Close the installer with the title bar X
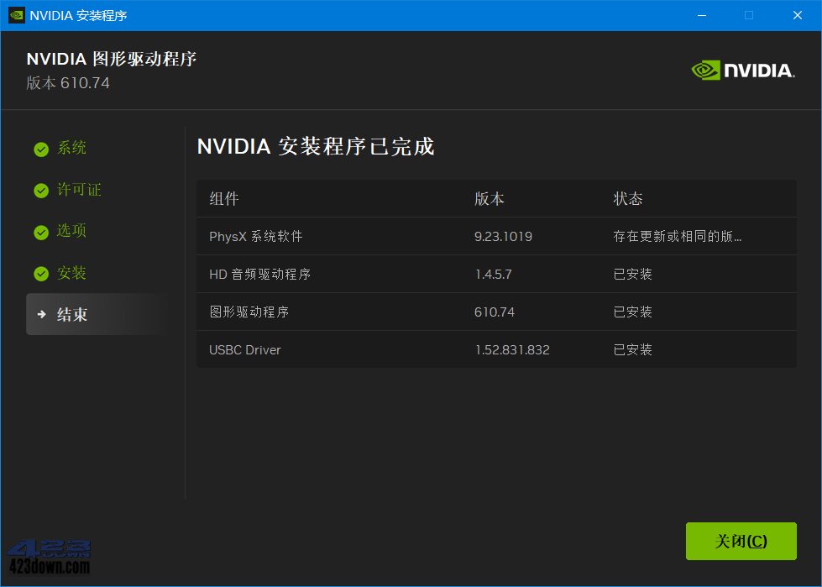The image size is (822, 587). tap(798, 15)
